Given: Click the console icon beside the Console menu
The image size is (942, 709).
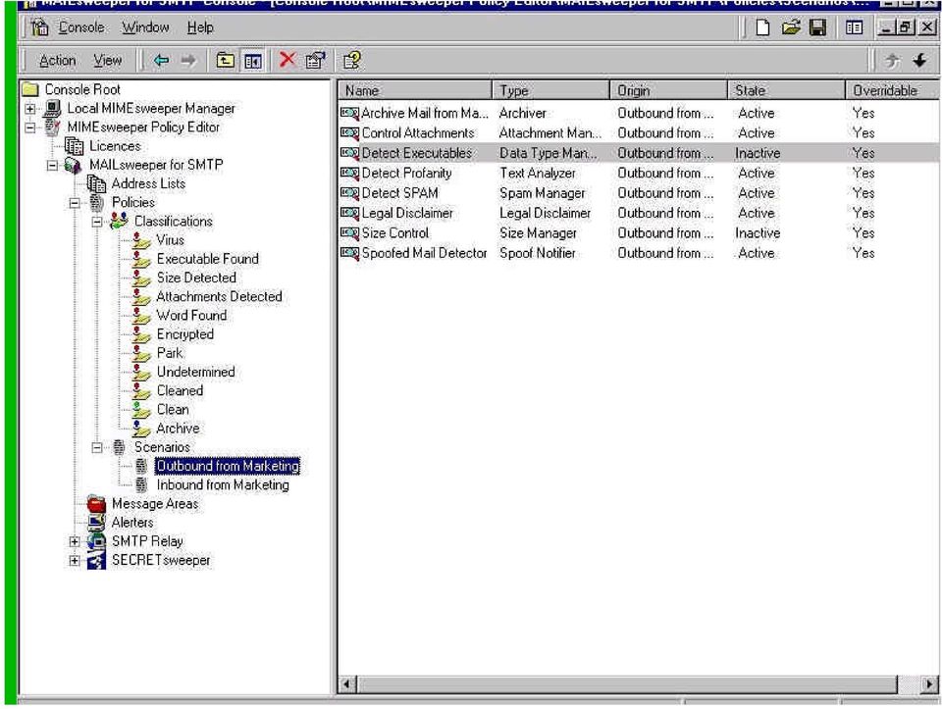Looking at the screenshot, I should point(39,27).
